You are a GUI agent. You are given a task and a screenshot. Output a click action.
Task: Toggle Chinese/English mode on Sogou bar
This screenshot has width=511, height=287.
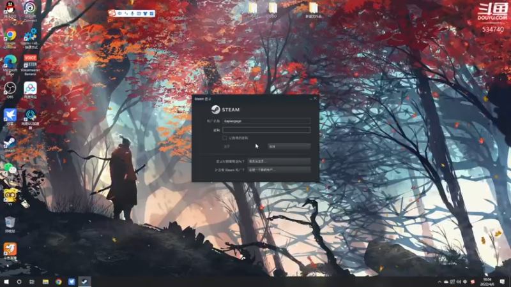[x=120, y=13]
